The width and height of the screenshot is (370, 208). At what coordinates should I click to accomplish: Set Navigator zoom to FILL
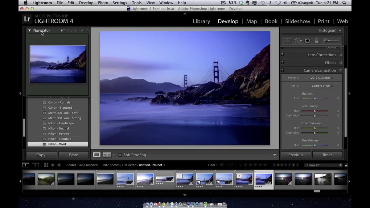click(70, 30)
